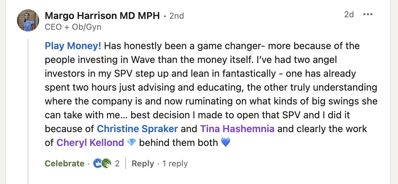Image resolution: width=398 pixels, height=184 pixels.
Task: Open the comment's three-dot options menu
Action: 368,15
